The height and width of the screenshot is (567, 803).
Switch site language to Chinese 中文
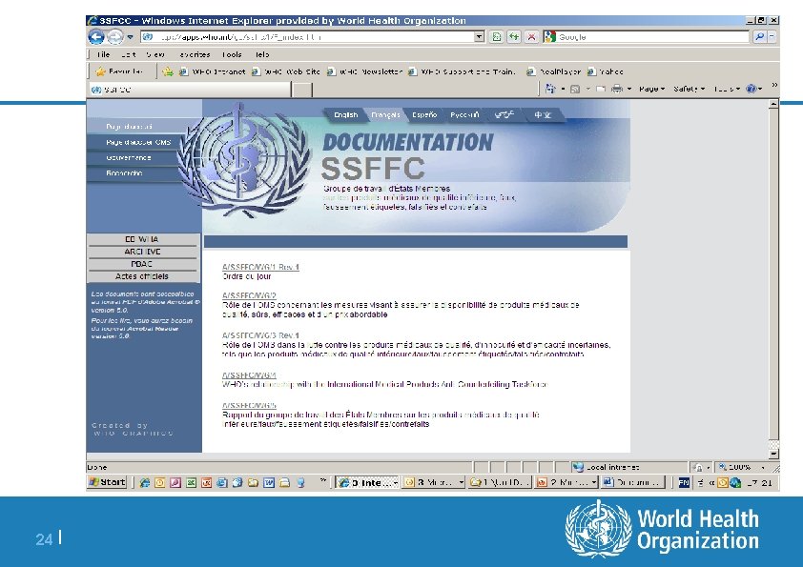click(x=543, y=114)
